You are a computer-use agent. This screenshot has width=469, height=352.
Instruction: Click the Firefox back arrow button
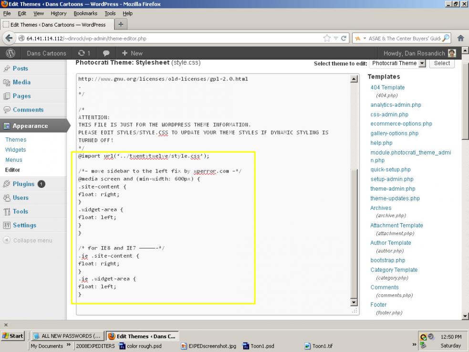[x=9, y=38]
